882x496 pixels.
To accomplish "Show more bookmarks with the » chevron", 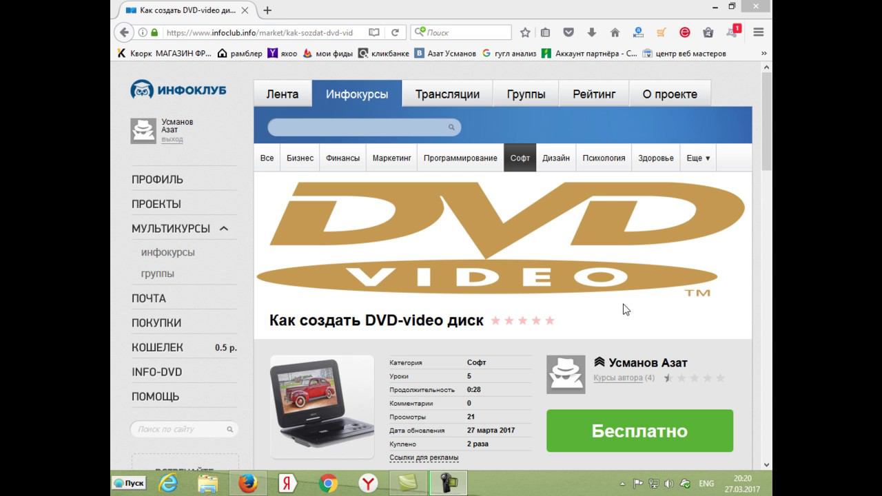I will coord(763,53).
